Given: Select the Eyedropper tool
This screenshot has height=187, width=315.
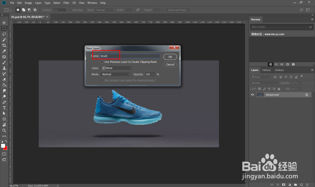Looking at the screenshot, I should (x=4, y=51).
